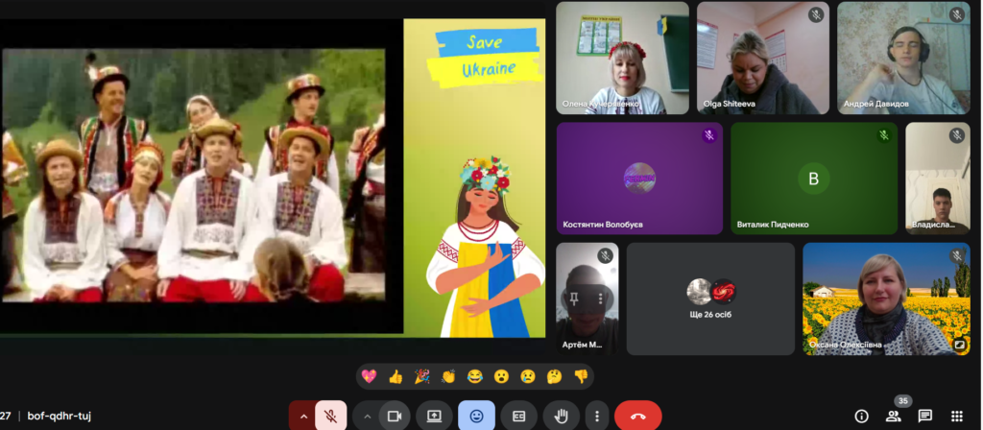The width and height of the screenshot is (983, 430).
Task: Open meeting details info icon
Action: 861,416
